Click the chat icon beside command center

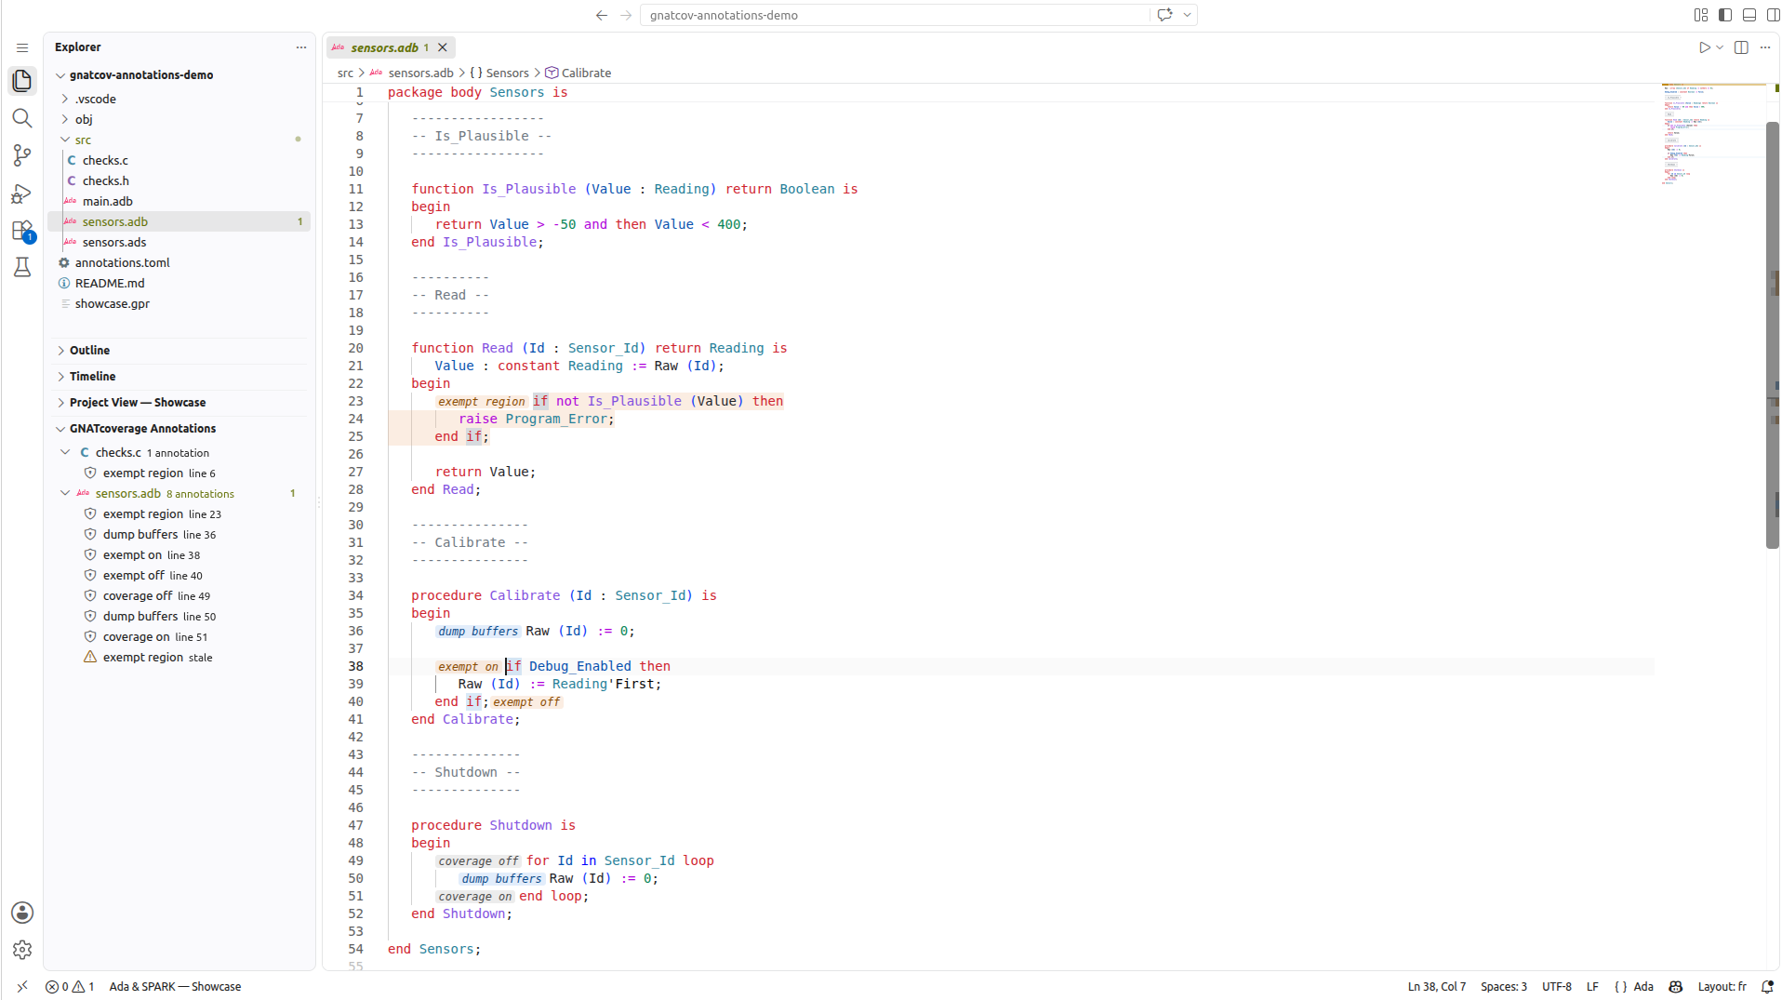tap(1164, 15)
